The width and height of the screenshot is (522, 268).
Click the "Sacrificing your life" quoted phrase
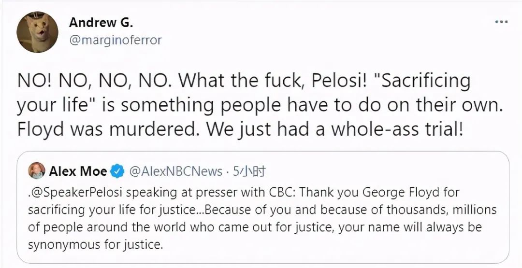(242, 93)
